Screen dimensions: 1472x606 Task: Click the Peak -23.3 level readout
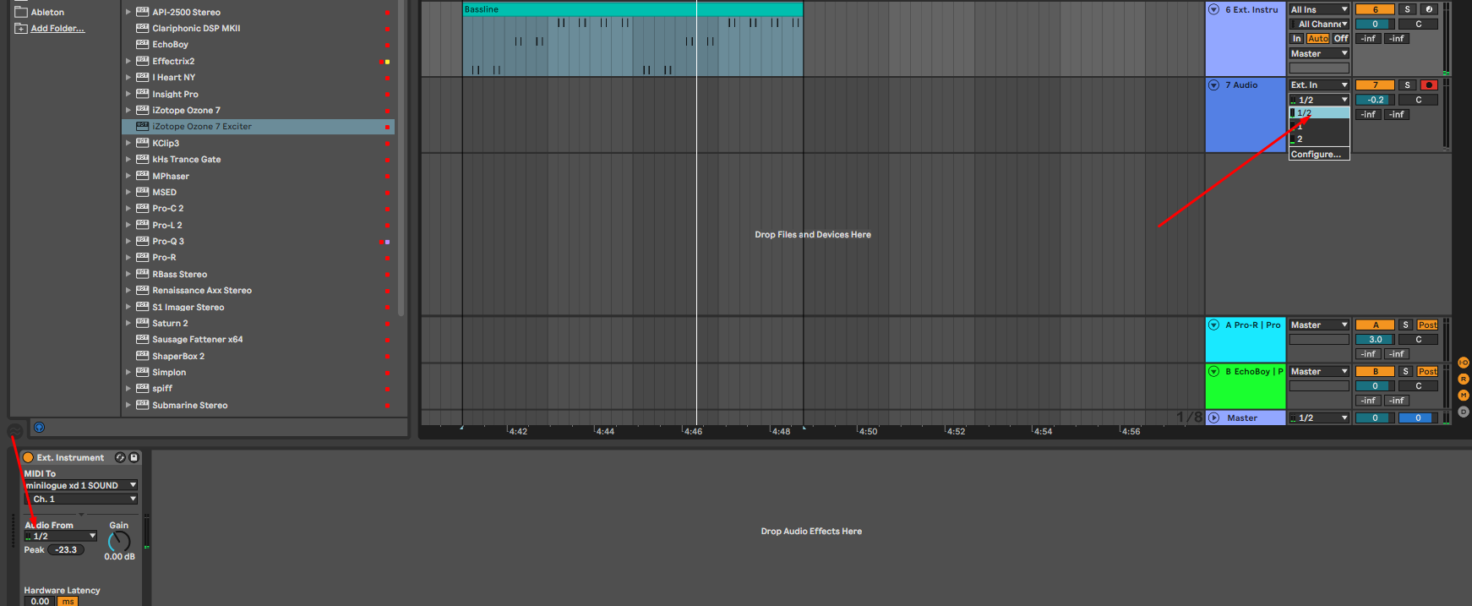tap(66, 550)
